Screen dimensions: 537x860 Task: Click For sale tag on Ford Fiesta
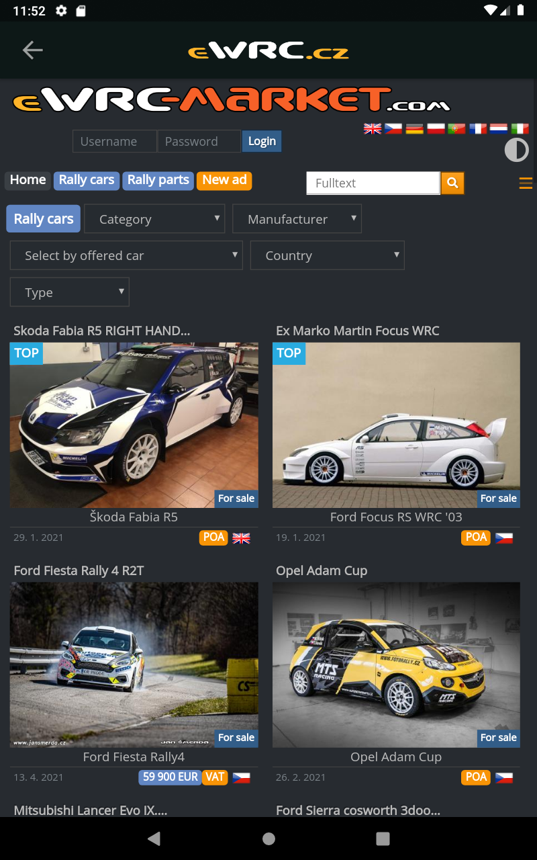(x=236, y=738)
